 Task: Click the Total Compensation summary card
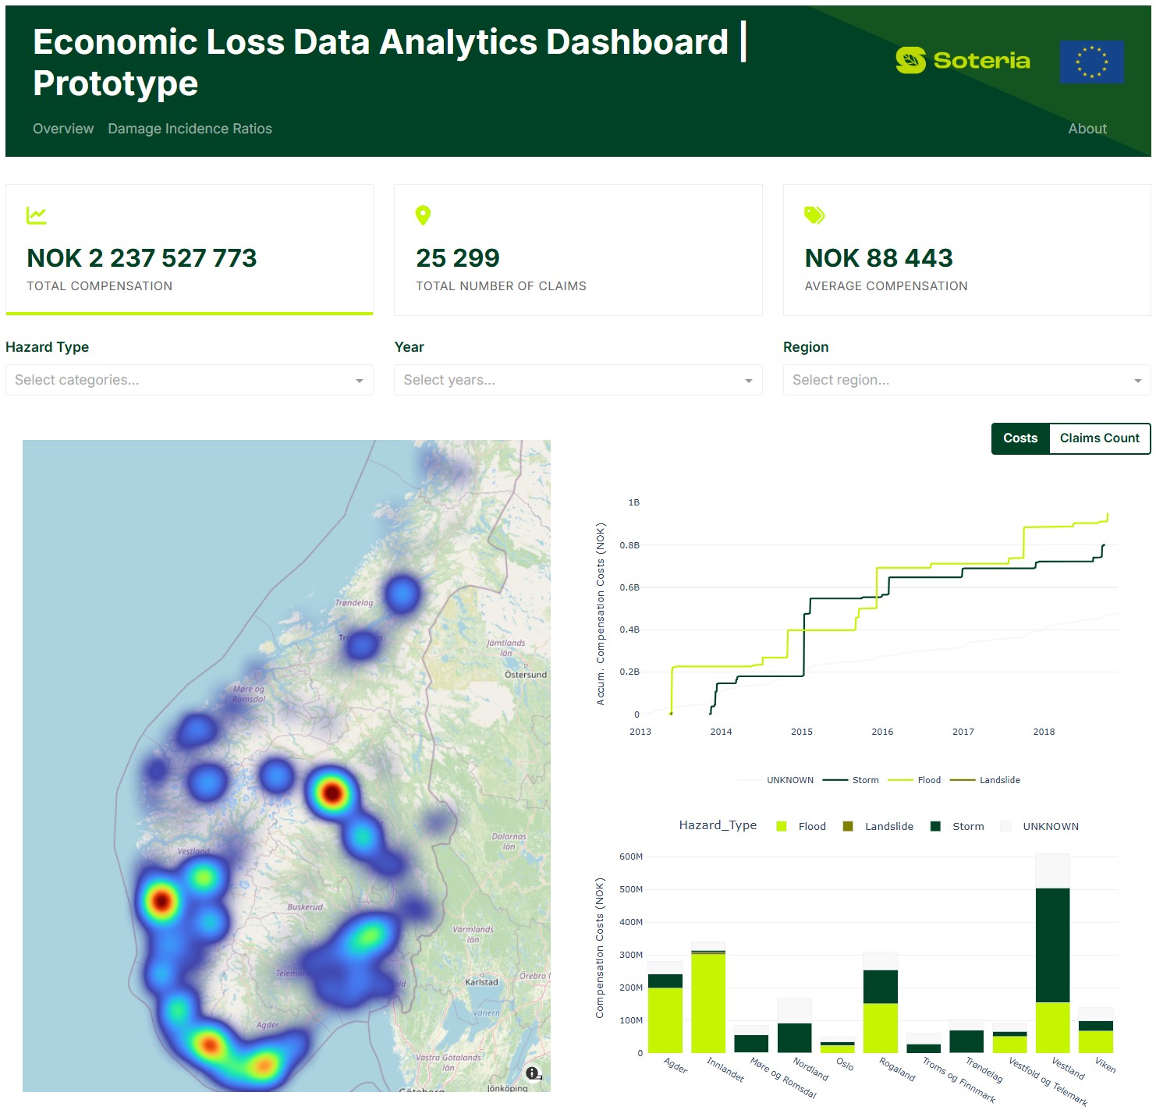pyautogui.click(x=189, y=250)
